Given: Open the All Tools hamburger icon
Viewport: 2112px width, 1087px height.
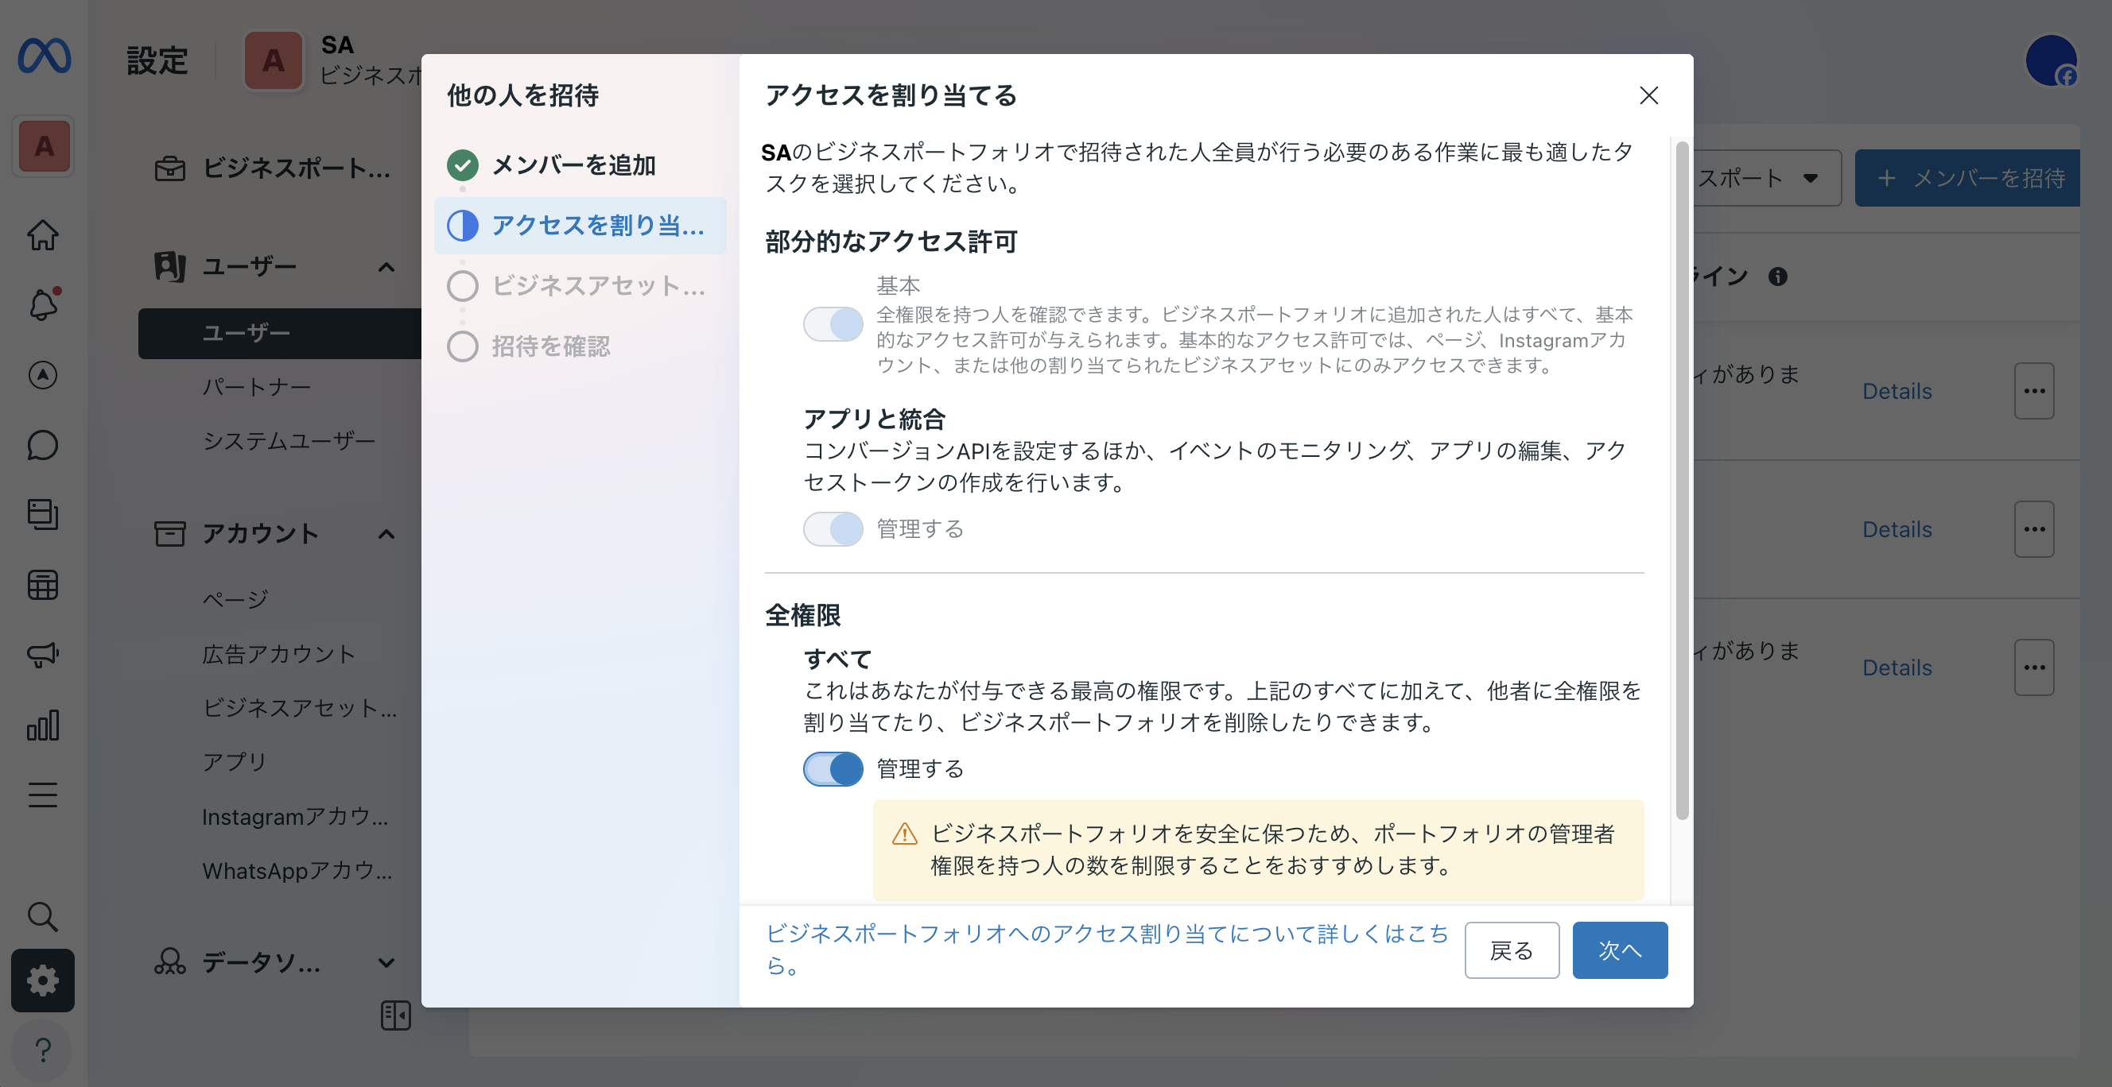Looking at the screenshot, I should 42,794.
